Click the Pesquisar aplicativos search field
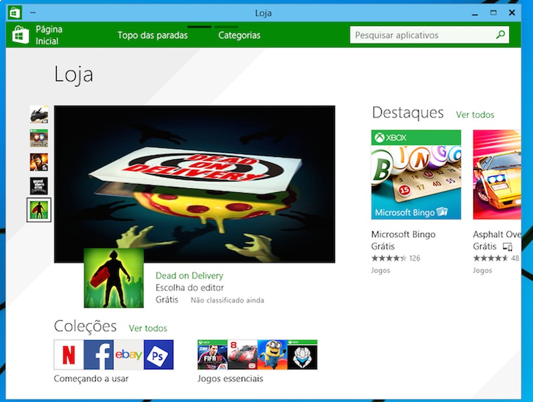Screen dimensions: 533x402 click(430, 35)
